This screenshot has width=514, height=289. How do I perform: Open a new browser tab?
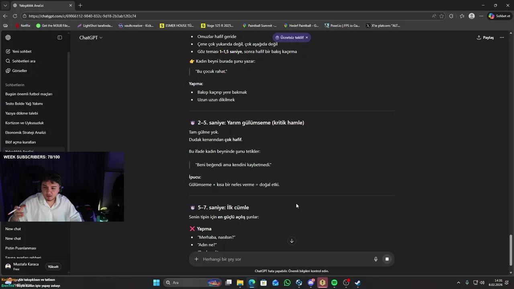pos(80,5)
